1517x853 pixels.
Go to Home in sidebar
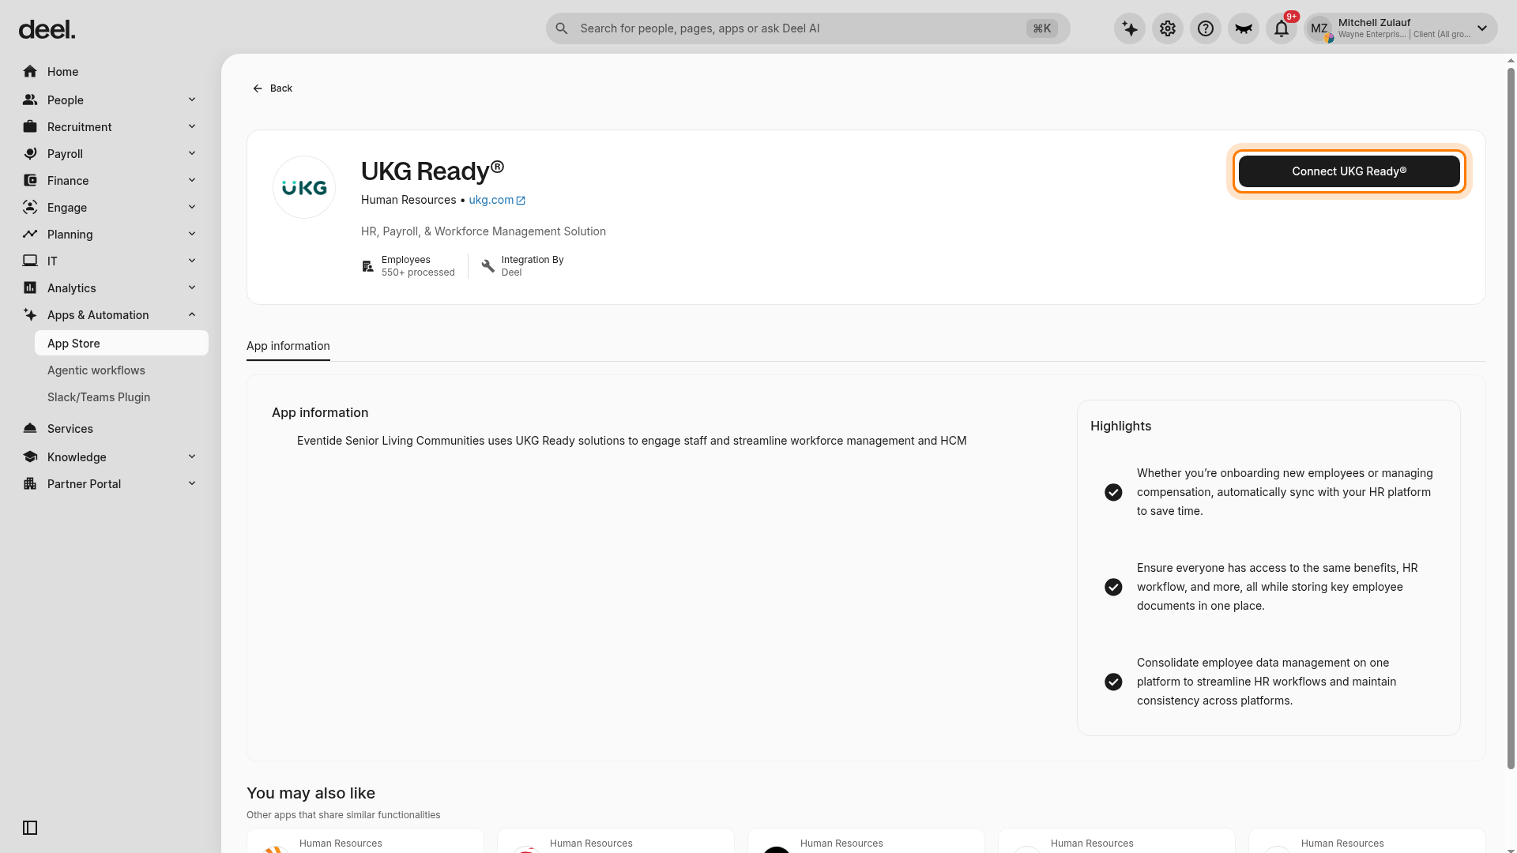tap(111, 72)
